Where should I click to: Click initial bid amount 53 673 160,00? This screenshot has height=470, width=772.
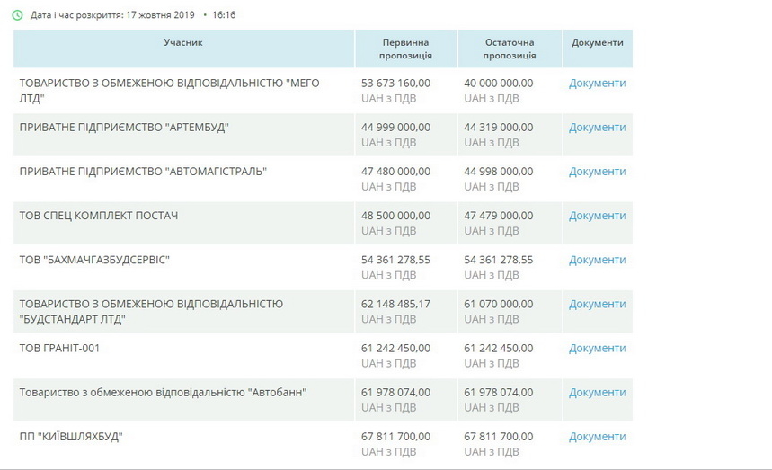395,83
